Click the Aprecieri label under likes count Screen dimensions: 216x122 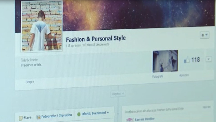184,75
